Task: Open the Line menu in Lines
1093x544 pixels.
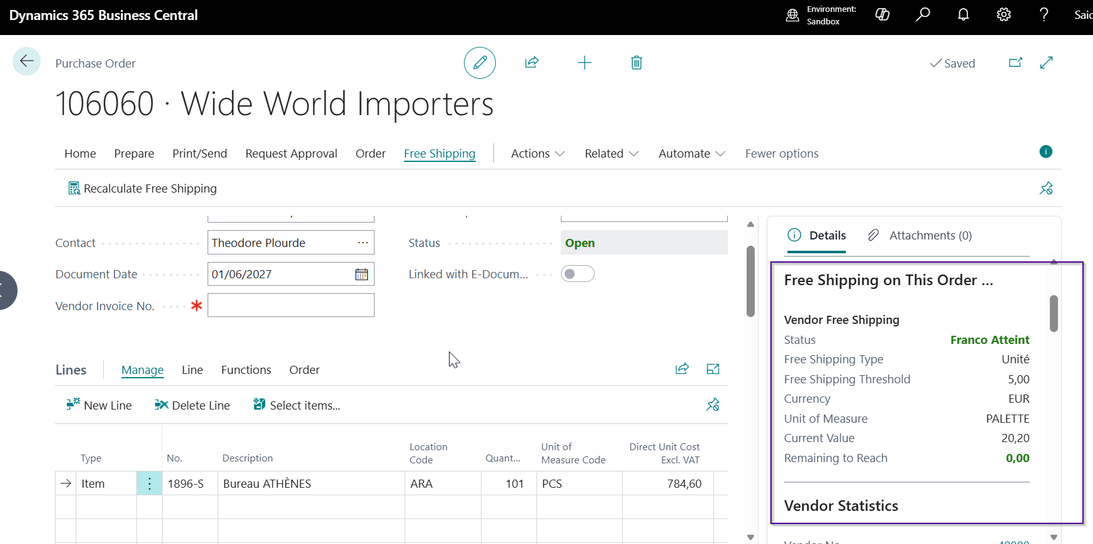Action: click(193, 370)
